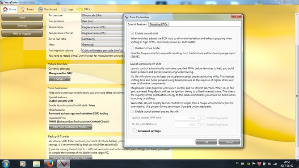Go to the Logs tab
Screen dimensions: 299x168
(x=67, y=9)
